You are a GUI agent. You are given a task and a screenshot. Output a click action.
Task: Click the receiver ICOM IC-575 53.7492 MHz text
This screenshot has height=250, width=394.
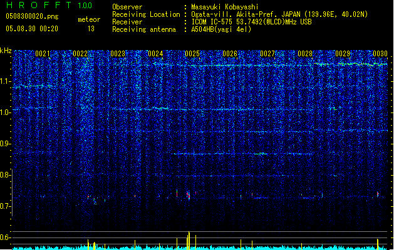click(x=251, y=22)
